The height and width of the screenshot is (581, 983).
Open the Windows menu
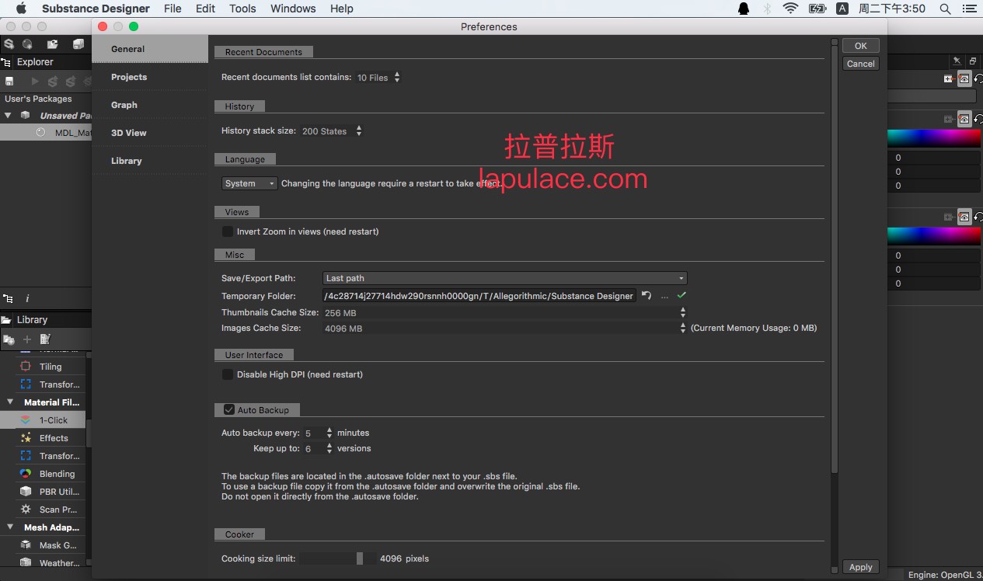293,9
